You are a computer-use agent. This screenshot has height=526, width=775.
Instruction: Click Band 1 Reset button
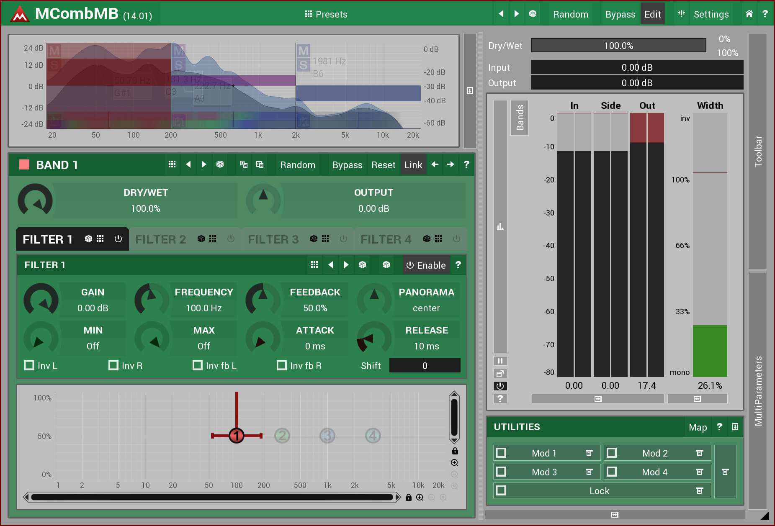click(383, 165)
